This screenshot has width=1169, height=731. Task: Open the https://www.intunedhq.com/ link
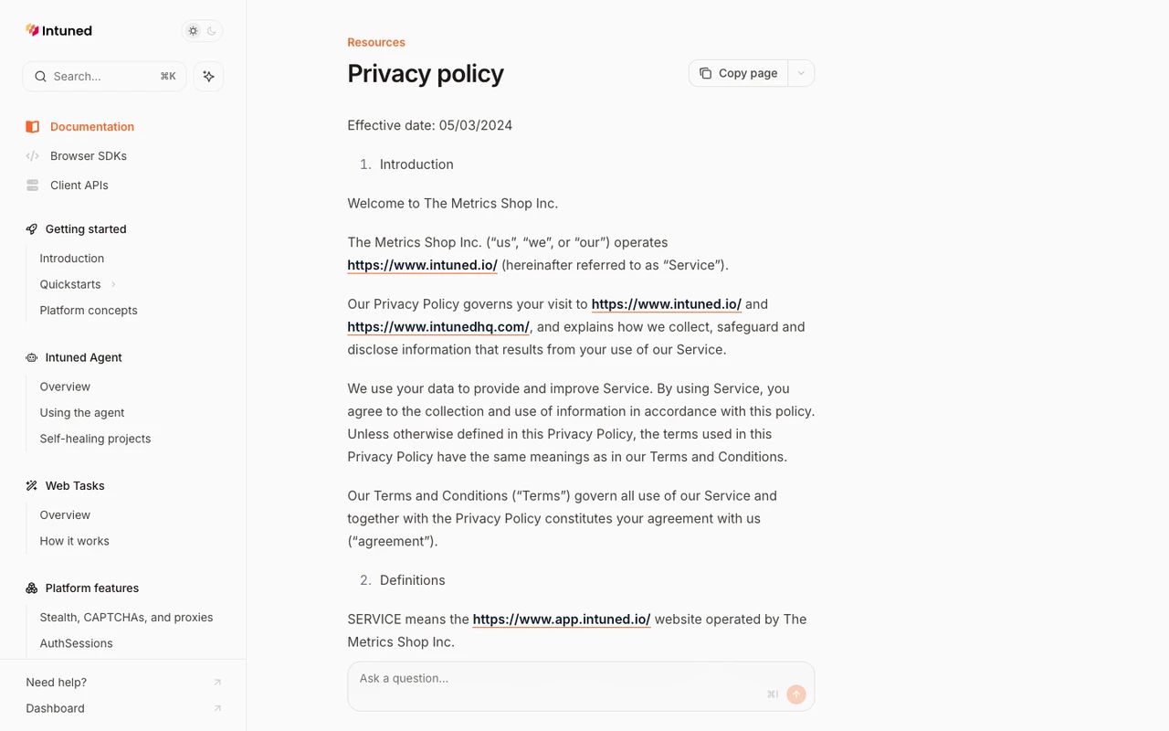[438, 326]
